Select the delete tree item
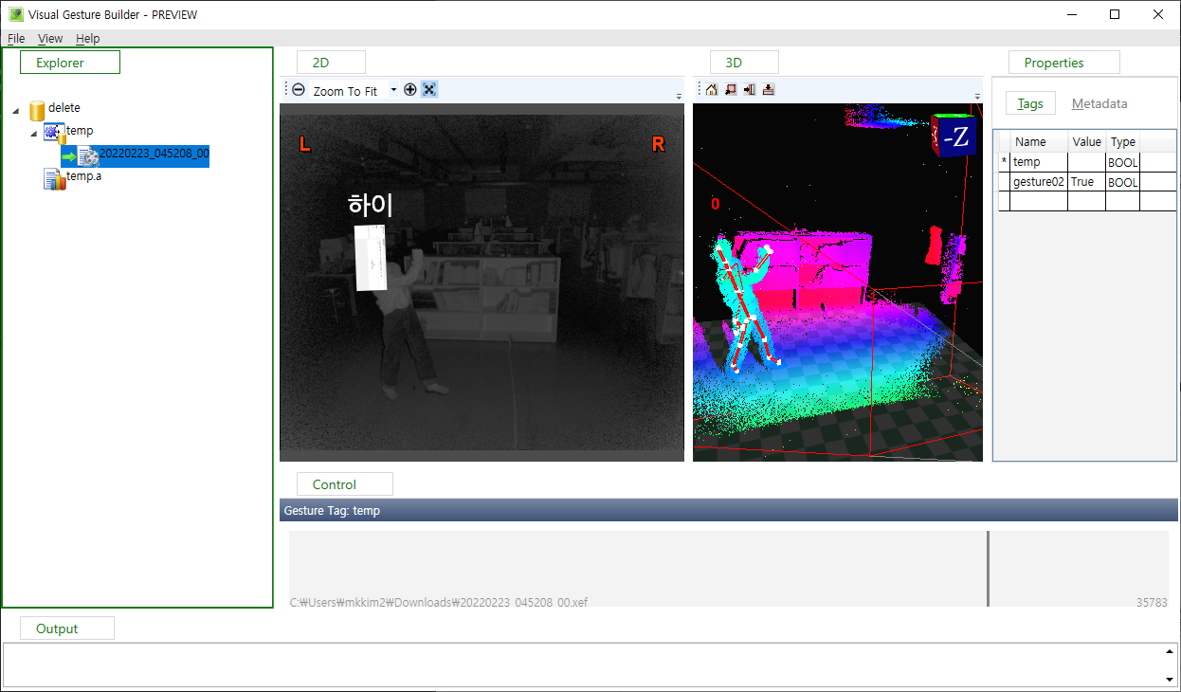The height and width of the screenshot is (692, 1181). (x=64, y=108)
